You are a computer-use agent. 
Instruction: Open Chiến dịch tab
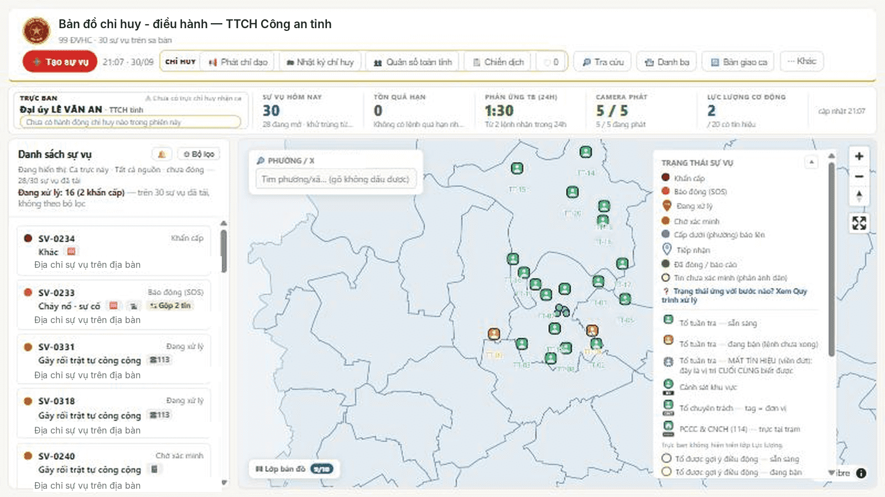point(498,62)
